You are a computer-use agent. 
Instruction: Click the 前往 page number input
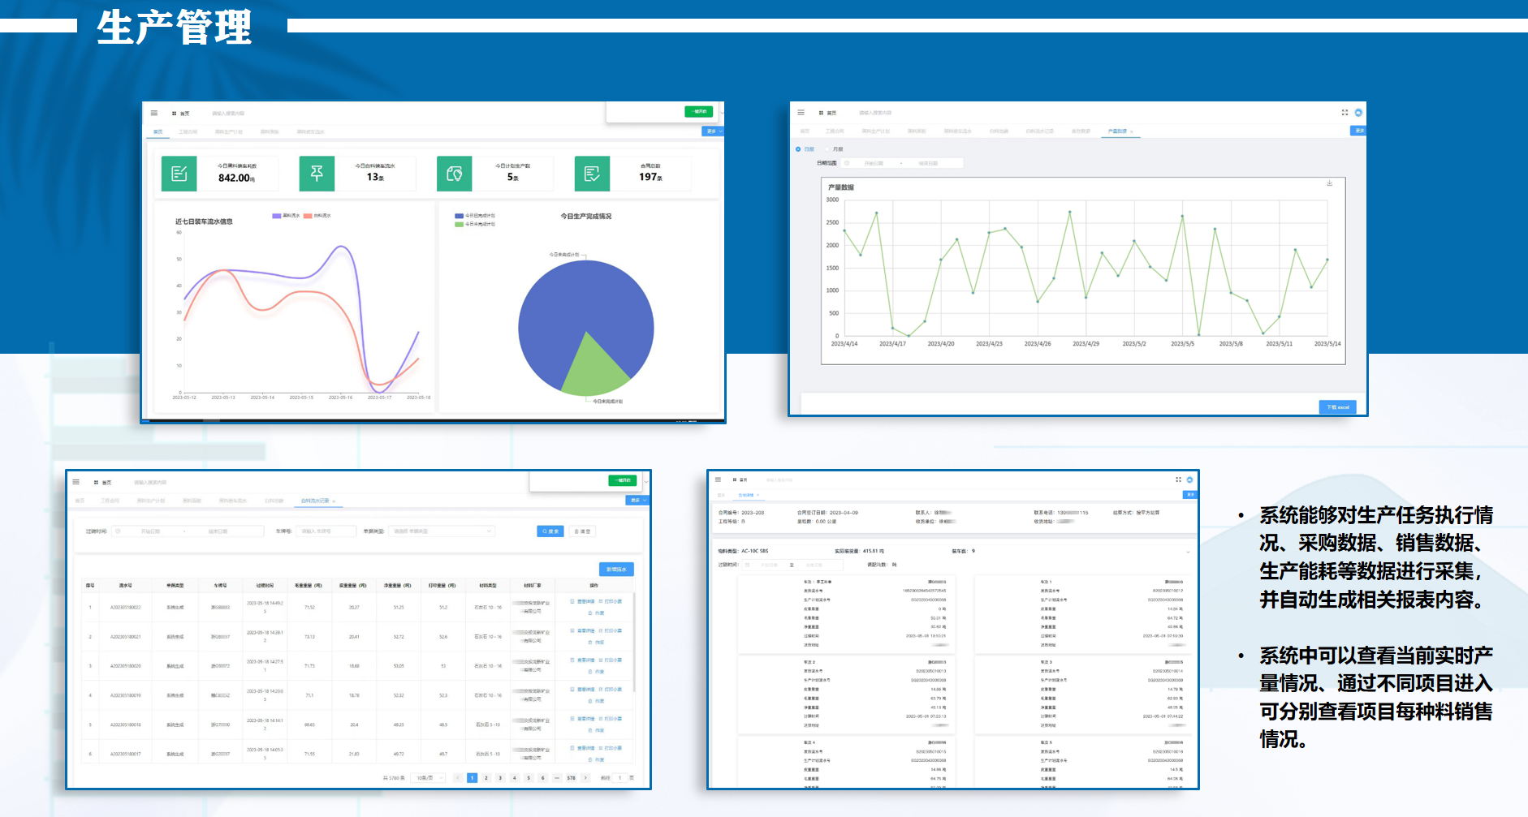click(620, 777)
